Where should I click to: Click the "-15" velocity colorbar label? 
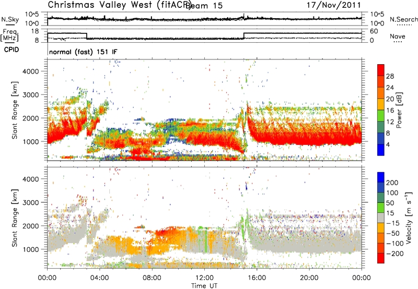[393, 223]
